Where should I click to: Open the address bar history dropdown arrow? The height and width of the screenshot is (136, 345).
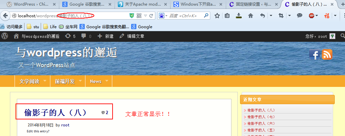145,16
